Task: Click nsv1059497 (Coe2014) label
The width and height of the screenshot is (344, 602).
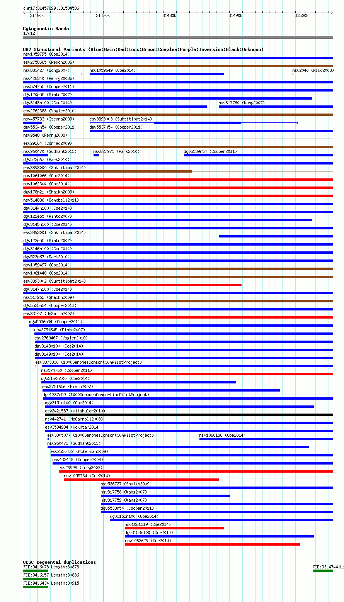Action: [x=46, y=265]
